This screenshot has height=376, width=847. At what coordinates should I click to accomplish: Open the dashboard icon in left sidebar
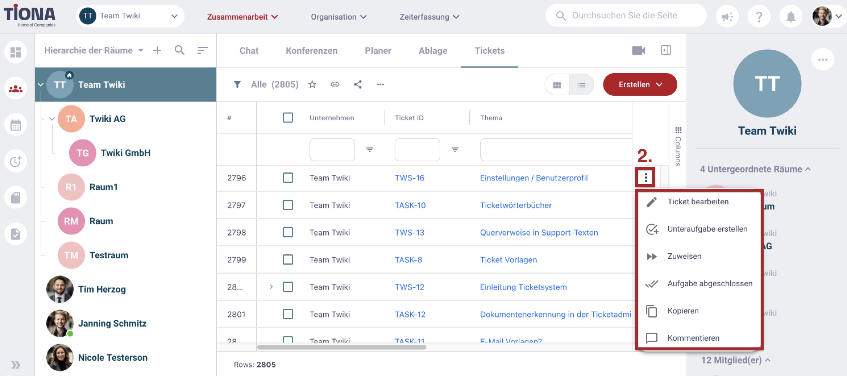tap(16, 52)
